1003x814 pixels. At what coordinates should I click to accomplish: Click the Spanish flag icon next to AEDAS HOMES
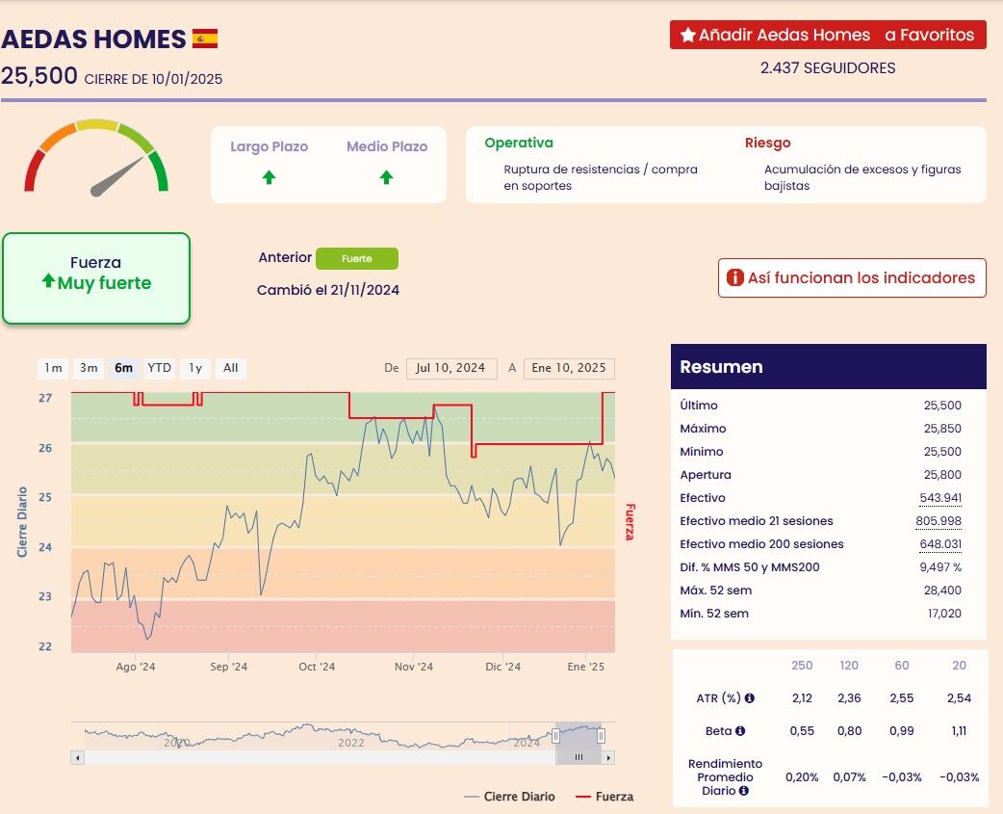(205, 39)
